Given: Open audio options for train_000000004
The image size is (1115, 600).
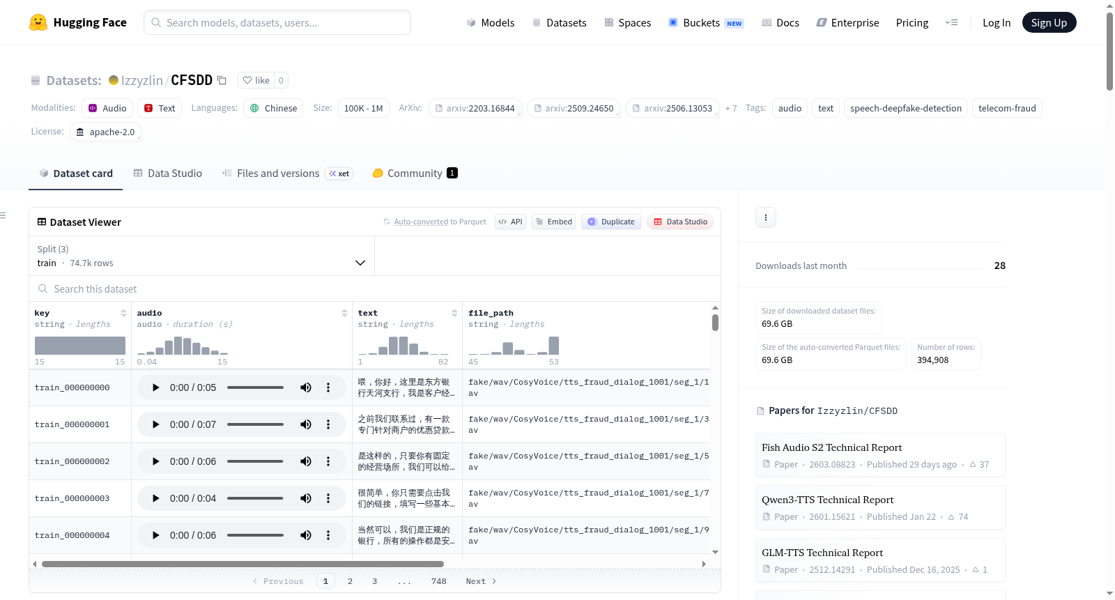Looking at the screenshot, I should pos(328,535).
